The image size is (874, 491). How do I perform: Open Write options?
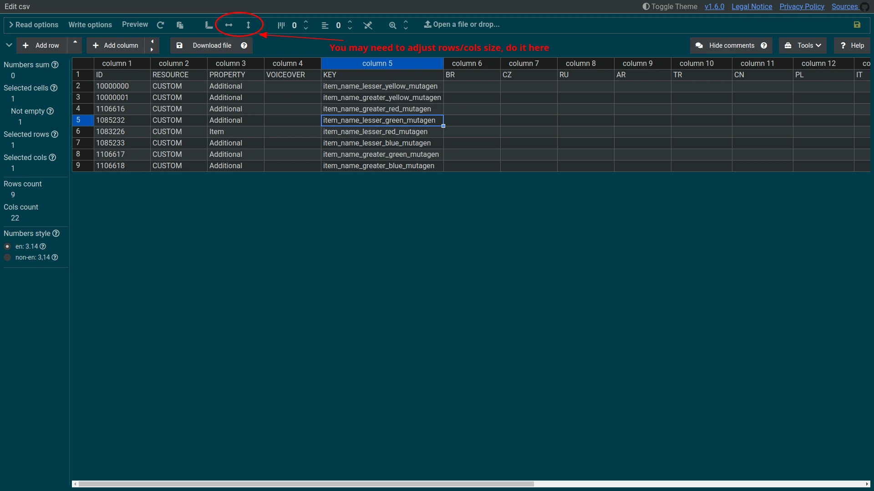(x=90, y=25)
